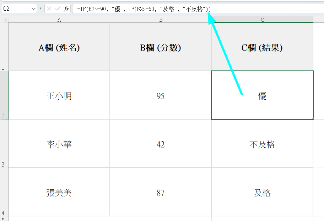Screen dimensions: 324x221
Task: Select the cell showing 不及格
Action: point(262,144)
